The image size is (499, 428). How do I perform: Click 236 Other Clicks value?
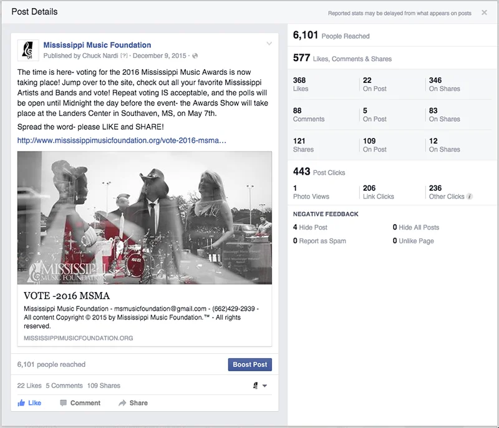coord(447,192)
